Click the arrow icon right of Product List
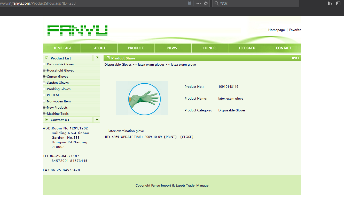The height and width of the screenshot is (211, 344). coord(97,58)
